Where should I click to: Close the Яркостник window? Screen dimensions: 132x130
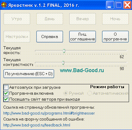pos(127,5)
